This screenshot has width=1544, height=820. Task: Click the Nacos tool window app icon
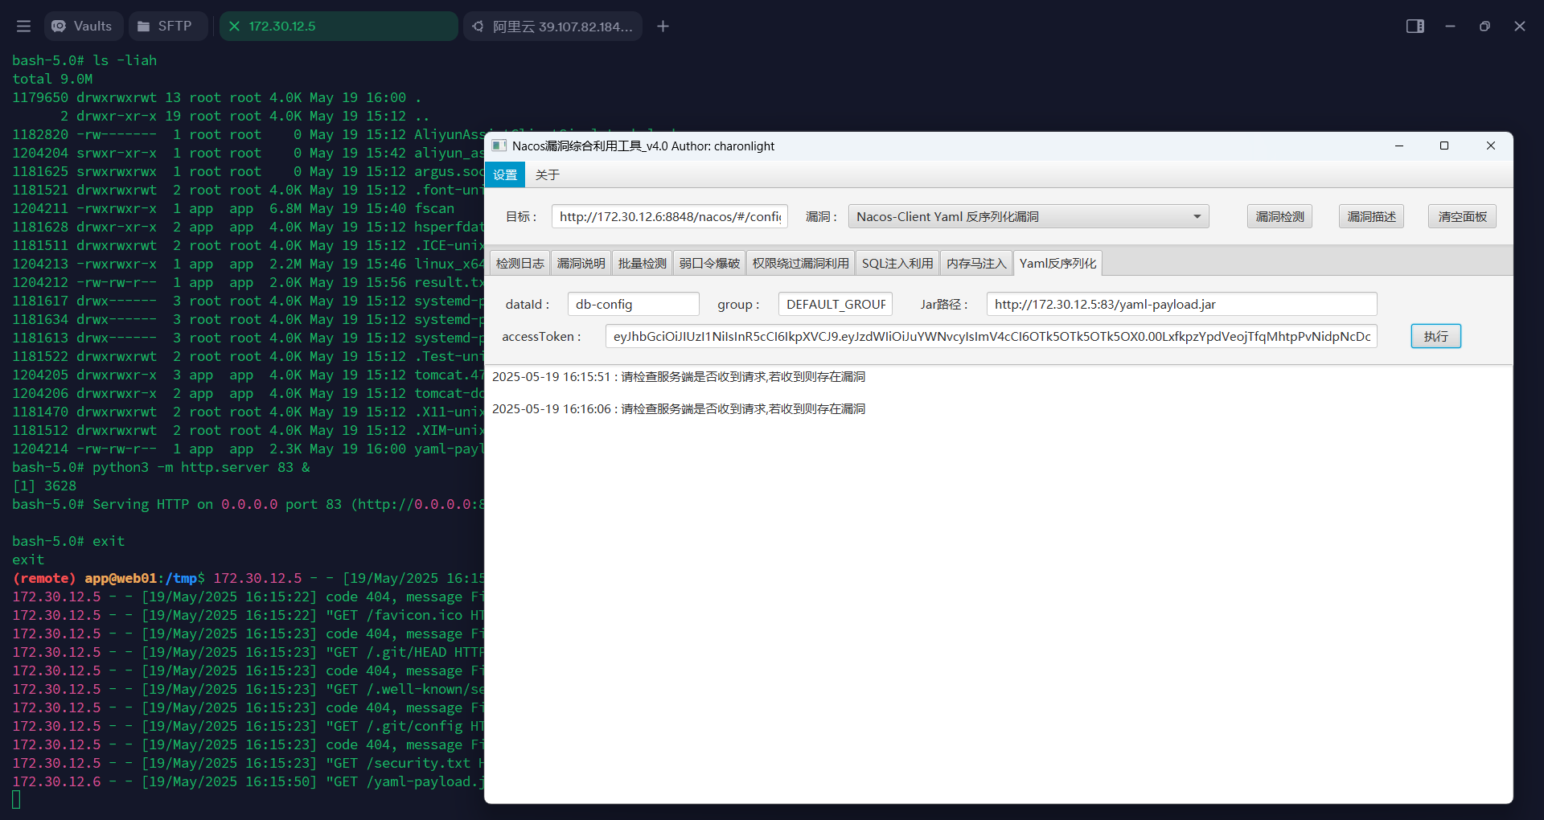tap(499, 146)
